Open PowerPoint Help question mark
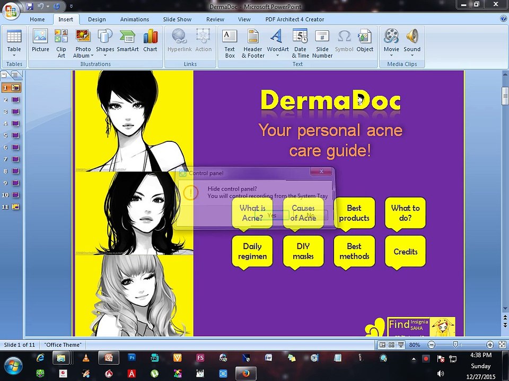This screenshot has width=509, height=381. (x=503, y=19)
